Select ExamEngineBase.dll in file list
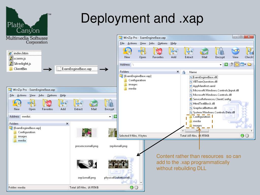 click(203, 77)
